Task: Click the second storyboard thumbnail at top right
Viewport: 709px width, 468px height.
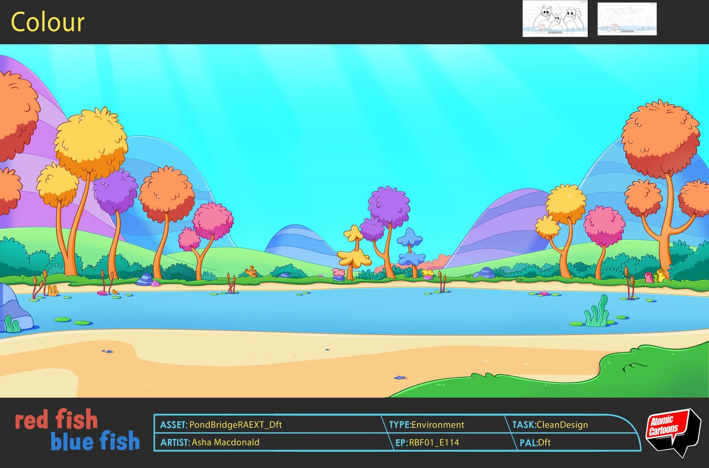Action: point(627,19)
